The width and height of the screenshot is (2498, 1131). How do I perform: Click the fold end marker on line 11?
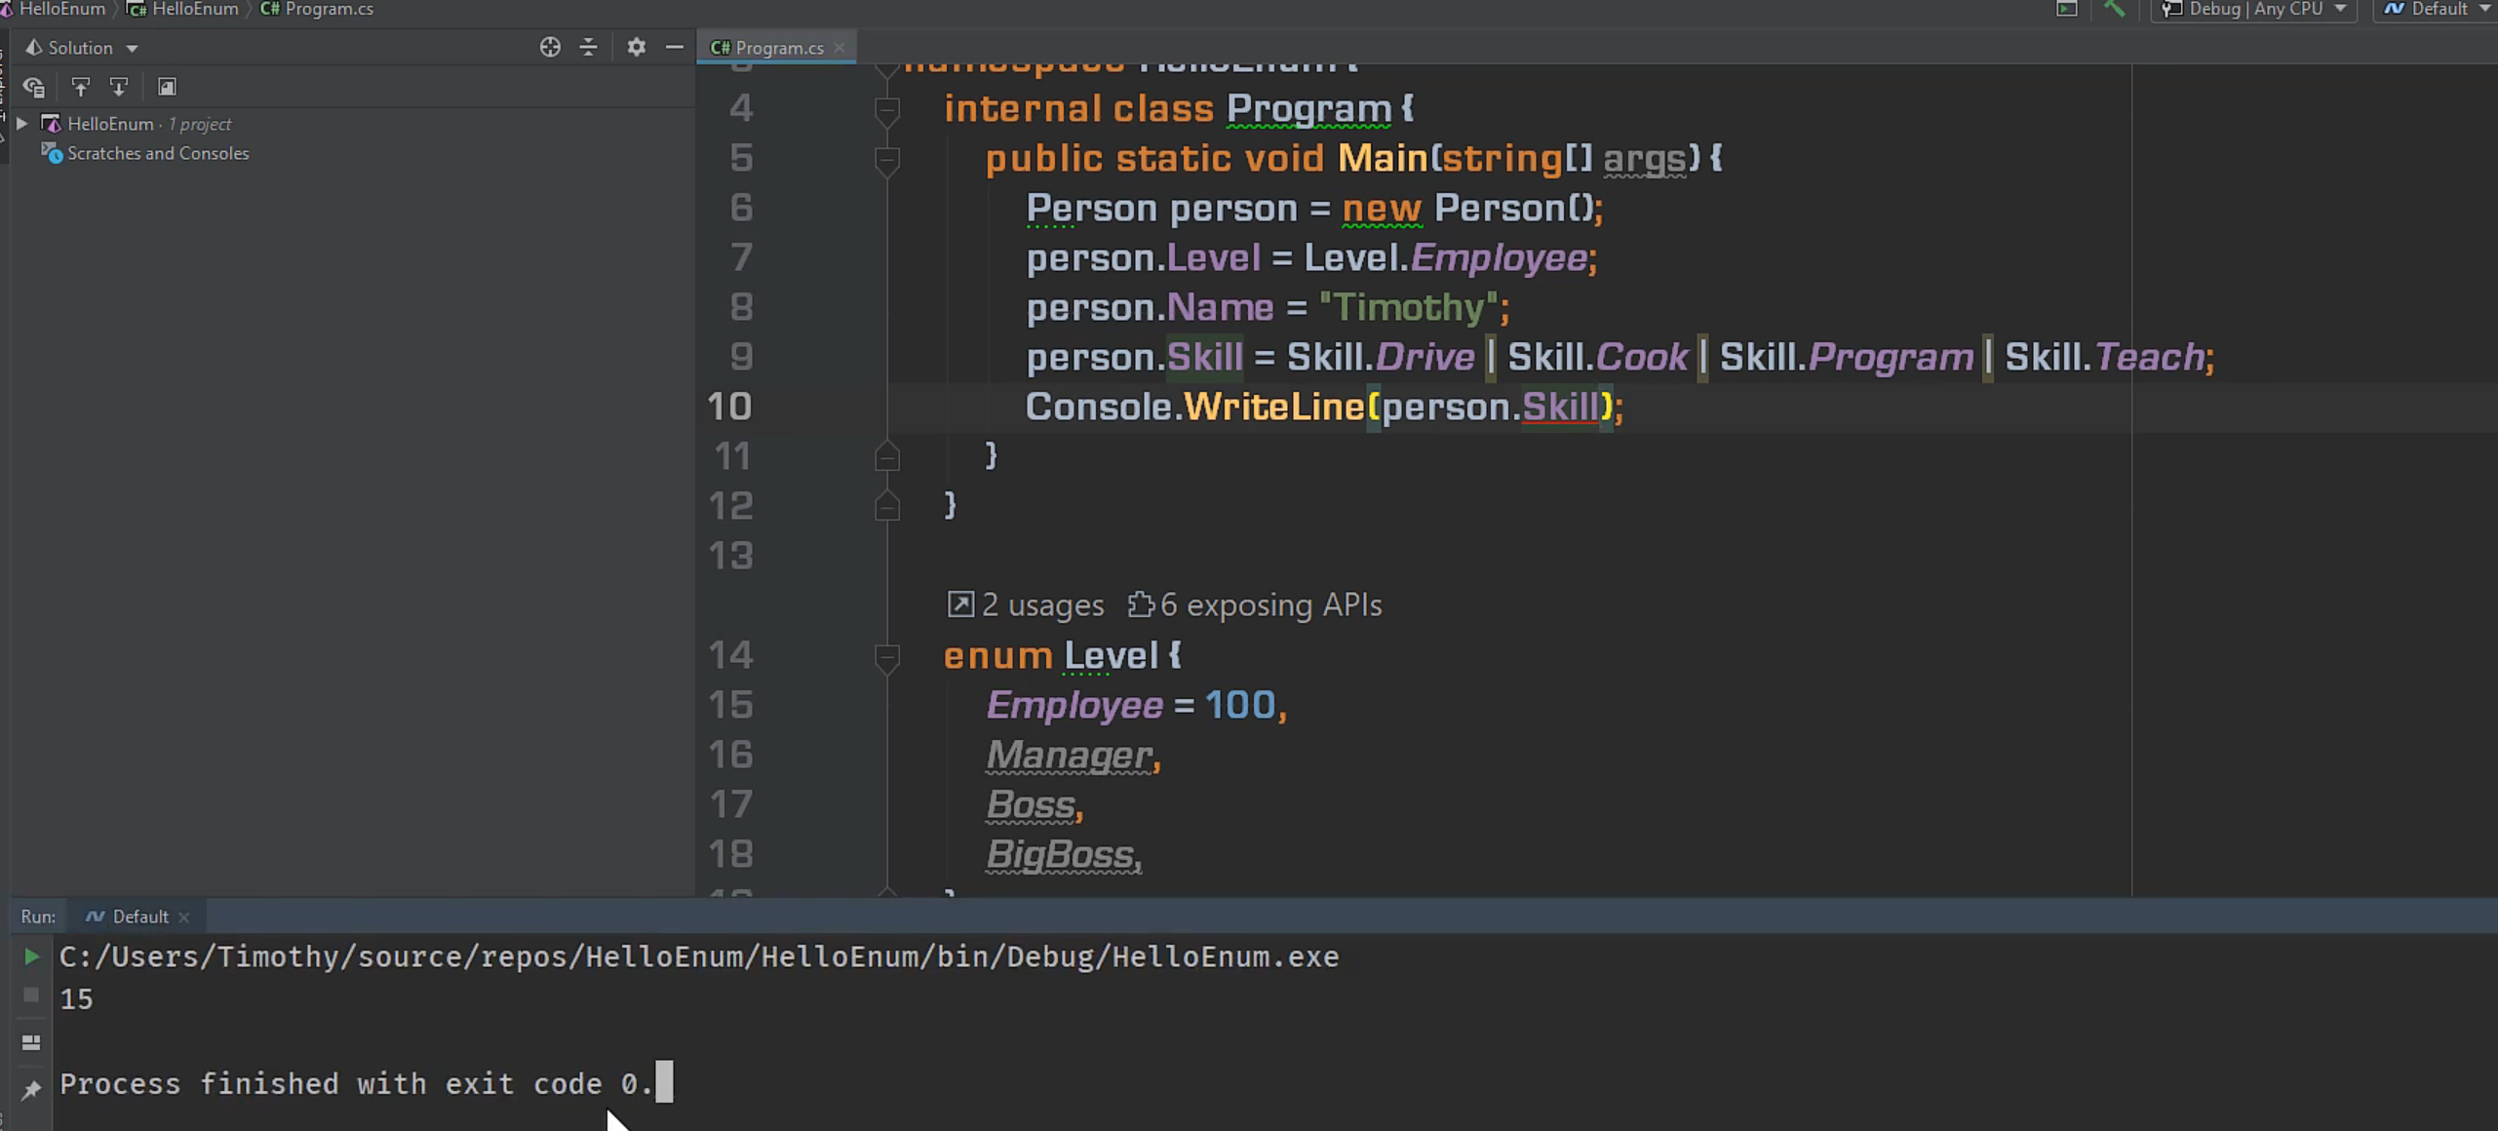886,455
